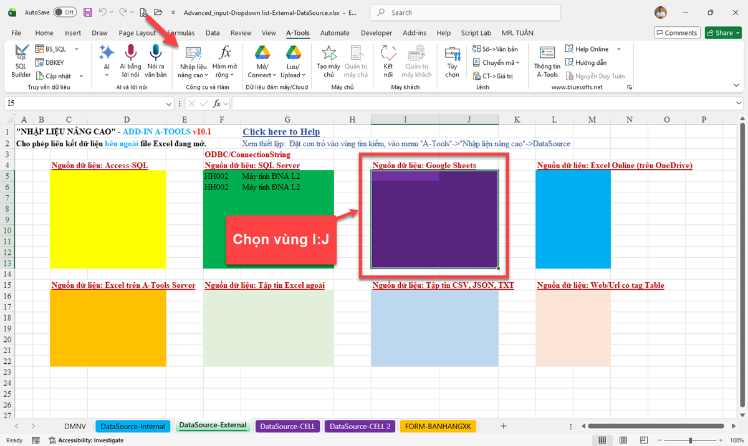
Task: Click the user profile picture
Action: coord(661,12)
